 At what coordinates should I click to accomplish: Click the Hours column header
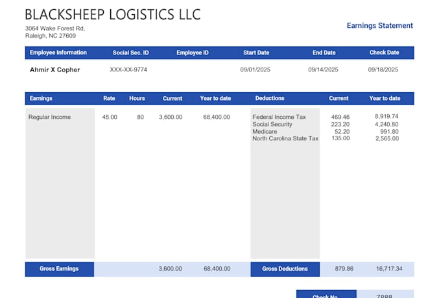(x=137, y=99)
